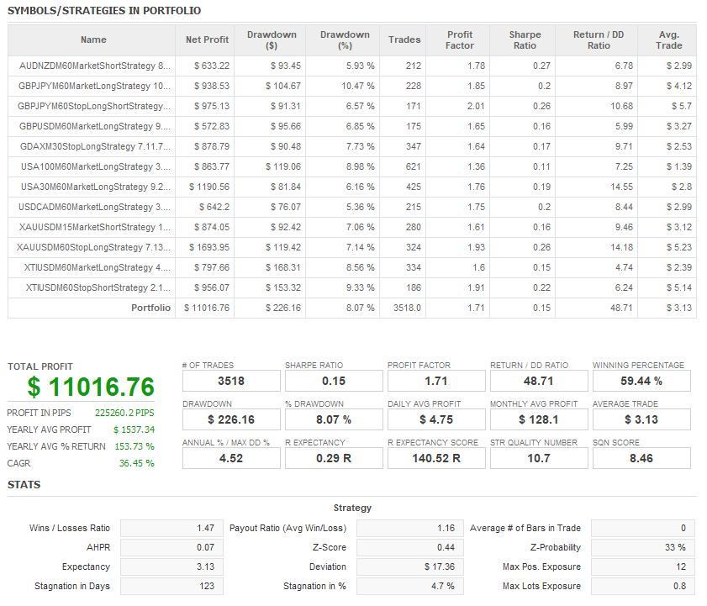Select the USA100M60MarketLongStrategy row name
Screen dimensions: 707x606
[x=96, y=166]
